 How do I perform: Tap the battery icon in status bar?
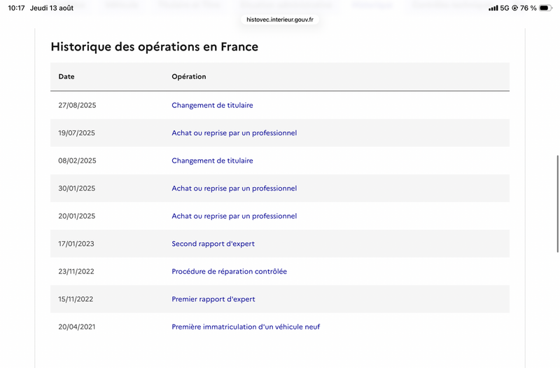[x=545, y=8]
